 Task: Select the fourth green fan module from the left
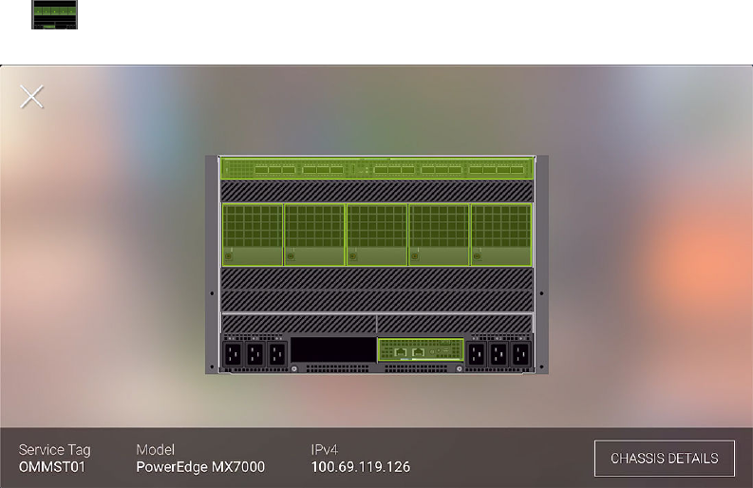[439, 235]
